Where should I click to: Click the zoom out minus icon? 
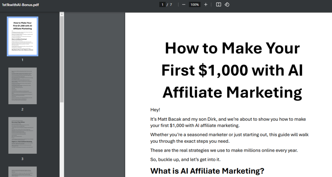[x=184, y=5]
